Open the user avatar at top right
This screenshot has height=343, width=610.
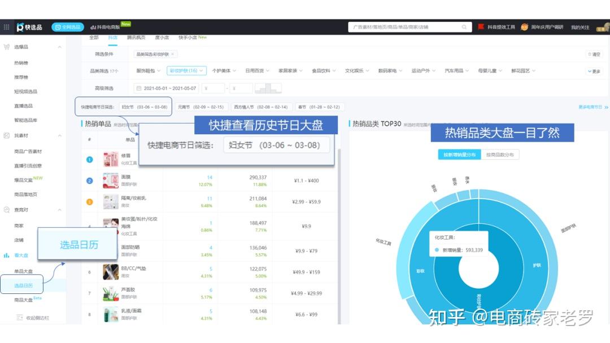(603, 28)
